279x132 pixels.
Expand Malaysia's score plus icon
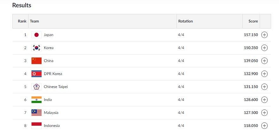(x=264, y=113)
